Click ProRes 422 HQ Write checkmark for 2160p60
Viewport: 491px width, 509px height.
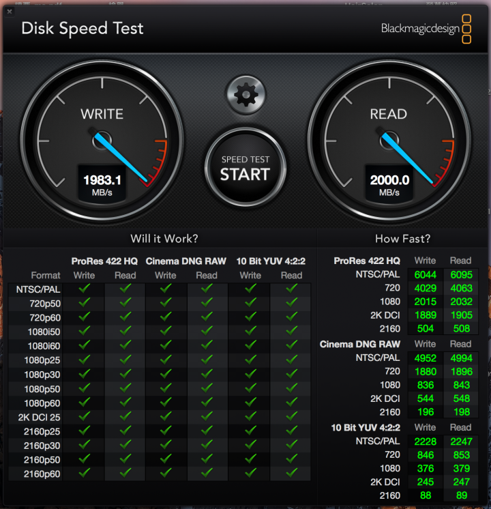[84, 473]
